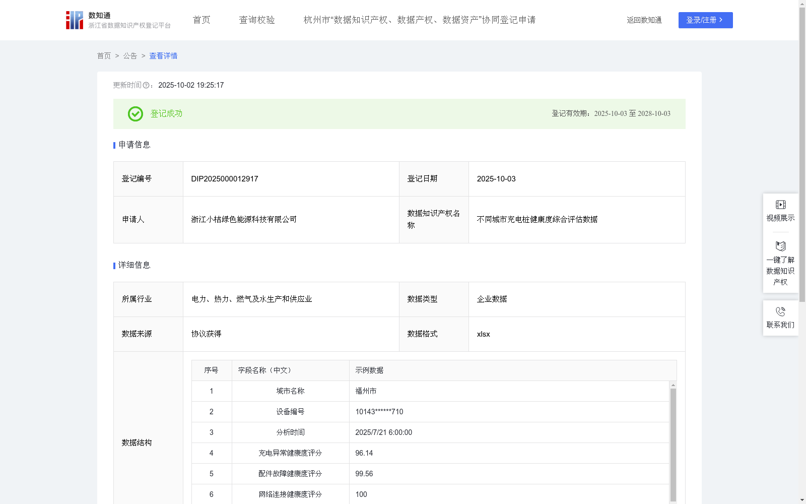This screenshot has width=806, height=504.
Task: Click 电力、热力、燃气及水生产和供应业 industry value
Action: (x=251, y=299)
